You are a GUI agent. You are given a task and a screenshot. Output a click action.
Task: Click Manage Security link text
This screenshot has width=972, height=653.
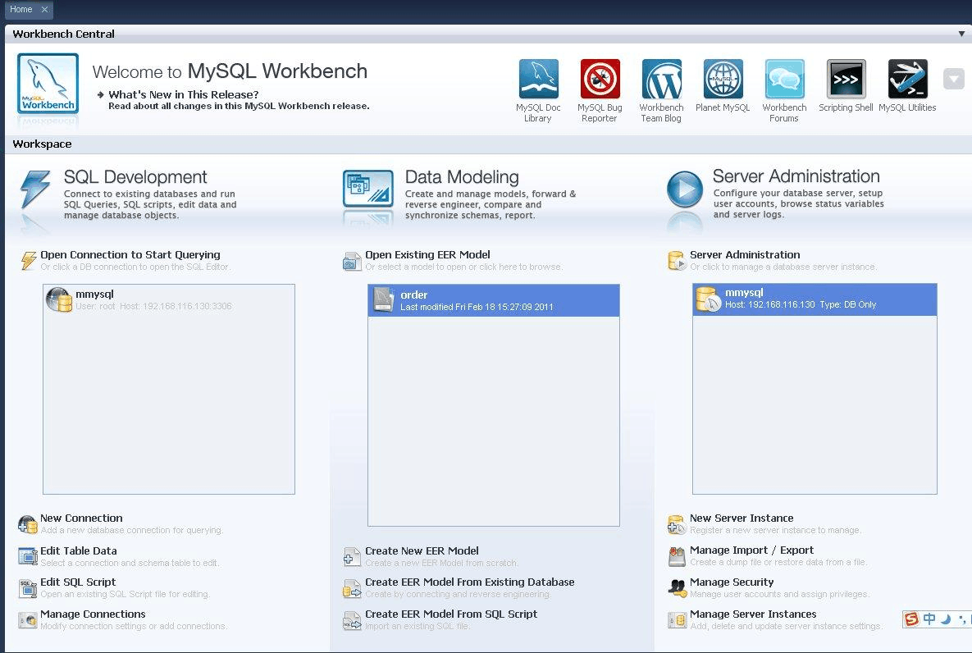coord(732,582)
